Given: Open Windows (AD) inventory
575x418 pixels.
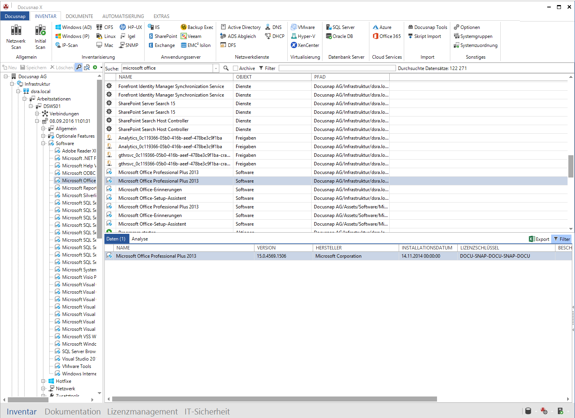Looking at the screenshot, I should pos(73,27).
